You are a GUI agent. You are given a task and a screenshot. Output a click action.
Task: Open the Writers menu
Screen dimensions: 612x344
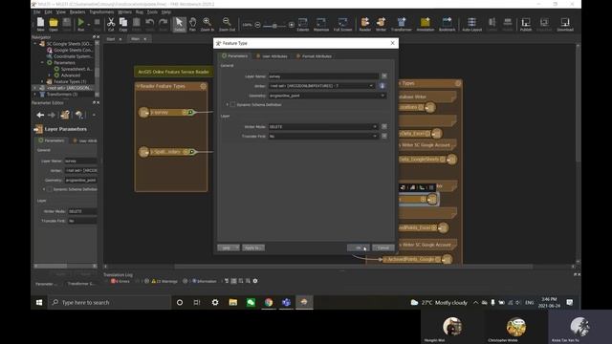click(x=124, y=12)
